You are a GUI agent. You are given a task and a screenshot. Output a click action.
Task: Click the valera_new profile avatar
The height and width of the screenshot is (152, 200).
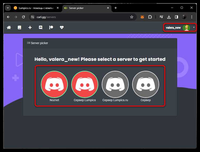(186, 28)
